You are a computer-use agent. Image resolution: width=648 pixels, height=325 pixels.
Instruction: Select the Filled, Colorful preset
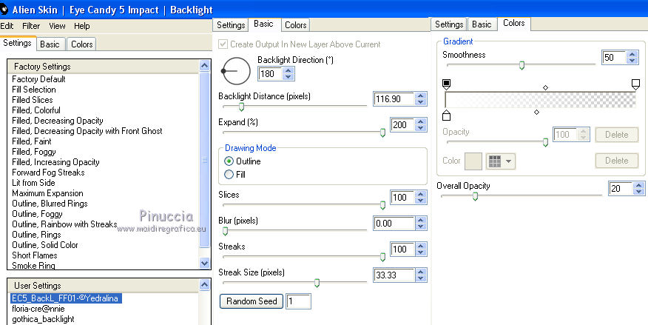coord(36,110)
